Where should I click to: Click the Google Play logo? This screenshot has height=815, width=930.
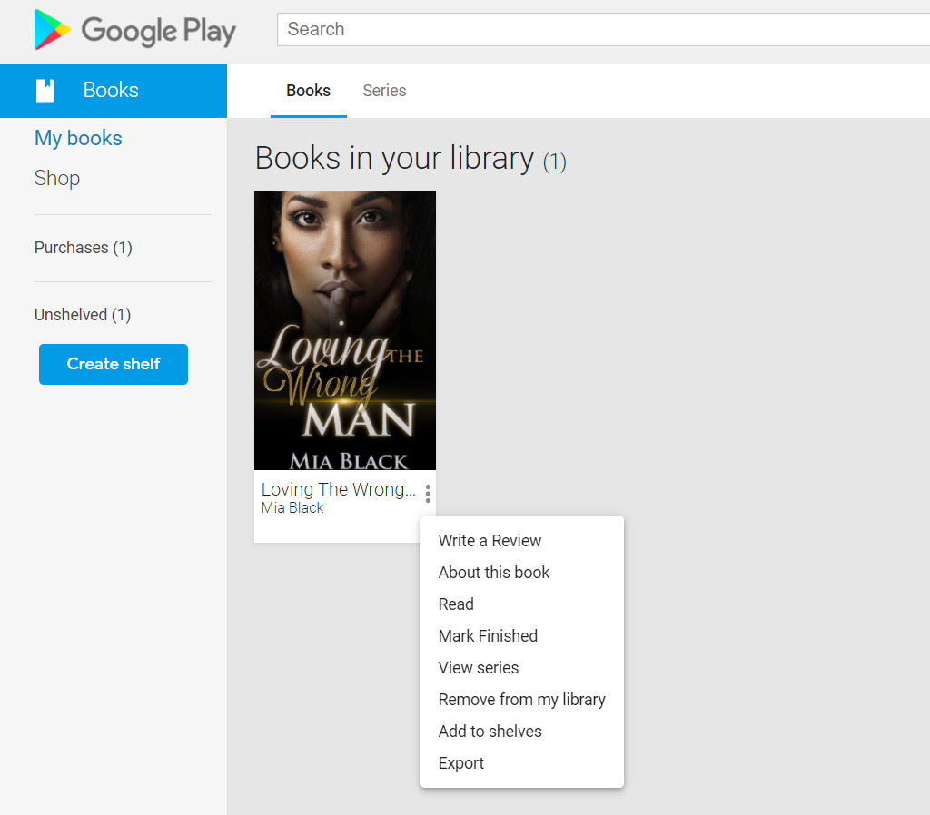[135, 30]
